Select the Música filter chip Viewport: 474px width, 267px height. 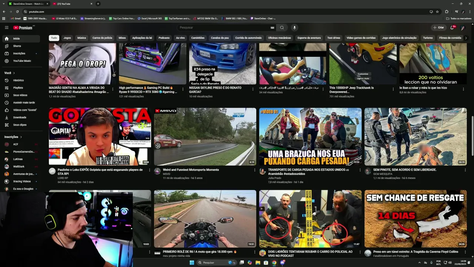81,38
